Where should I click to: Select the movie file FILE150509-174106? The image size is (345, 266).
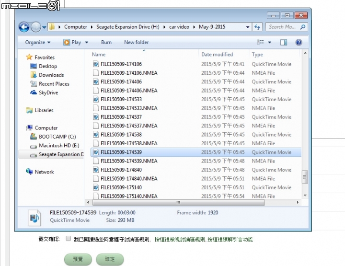point(121,64)
